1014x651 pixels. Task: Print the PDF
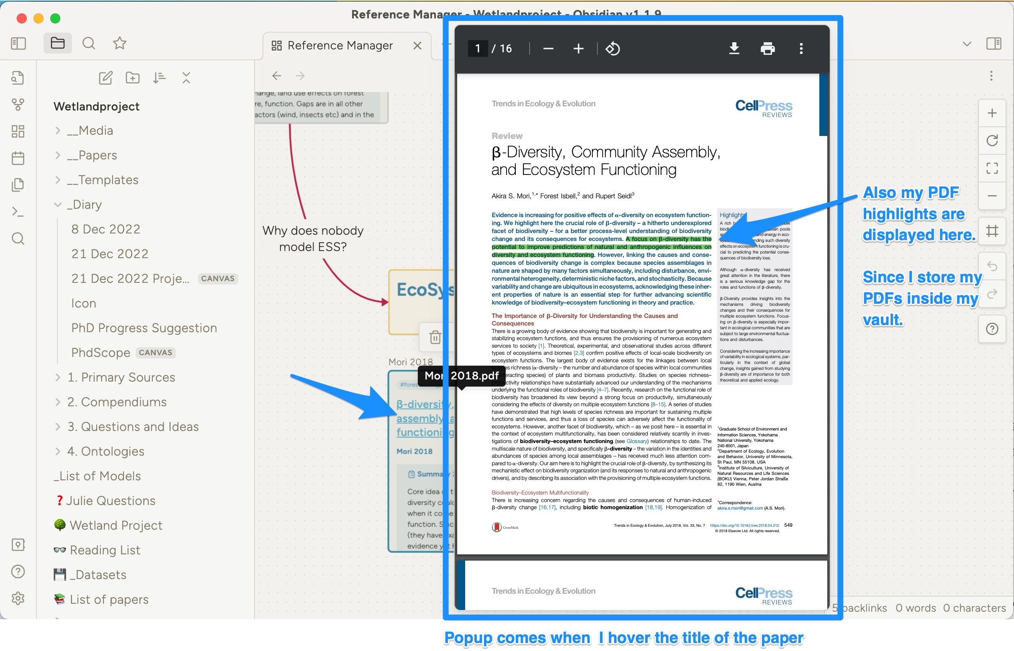[x=767, y=49]
